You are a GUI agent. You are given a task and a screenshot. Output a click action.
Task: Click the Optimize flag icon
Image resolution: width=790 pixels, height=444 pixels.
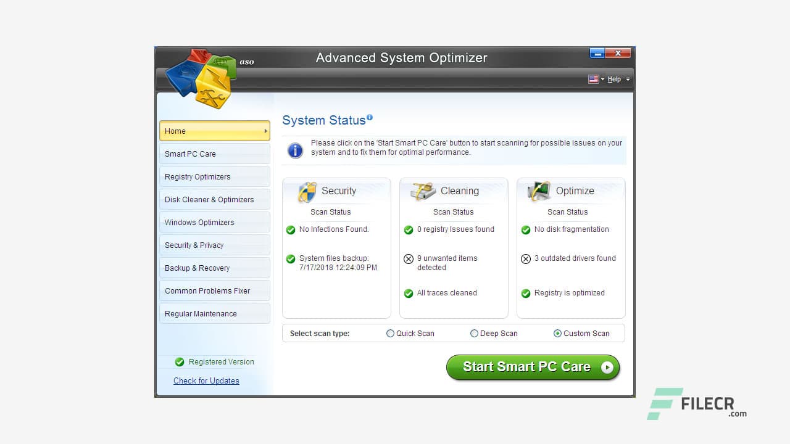point(538,191)
